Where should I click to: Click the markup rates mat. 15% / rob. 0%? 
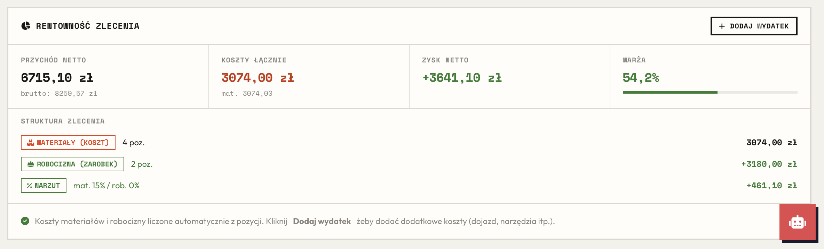pyautogui.click(x=106, y=186)
